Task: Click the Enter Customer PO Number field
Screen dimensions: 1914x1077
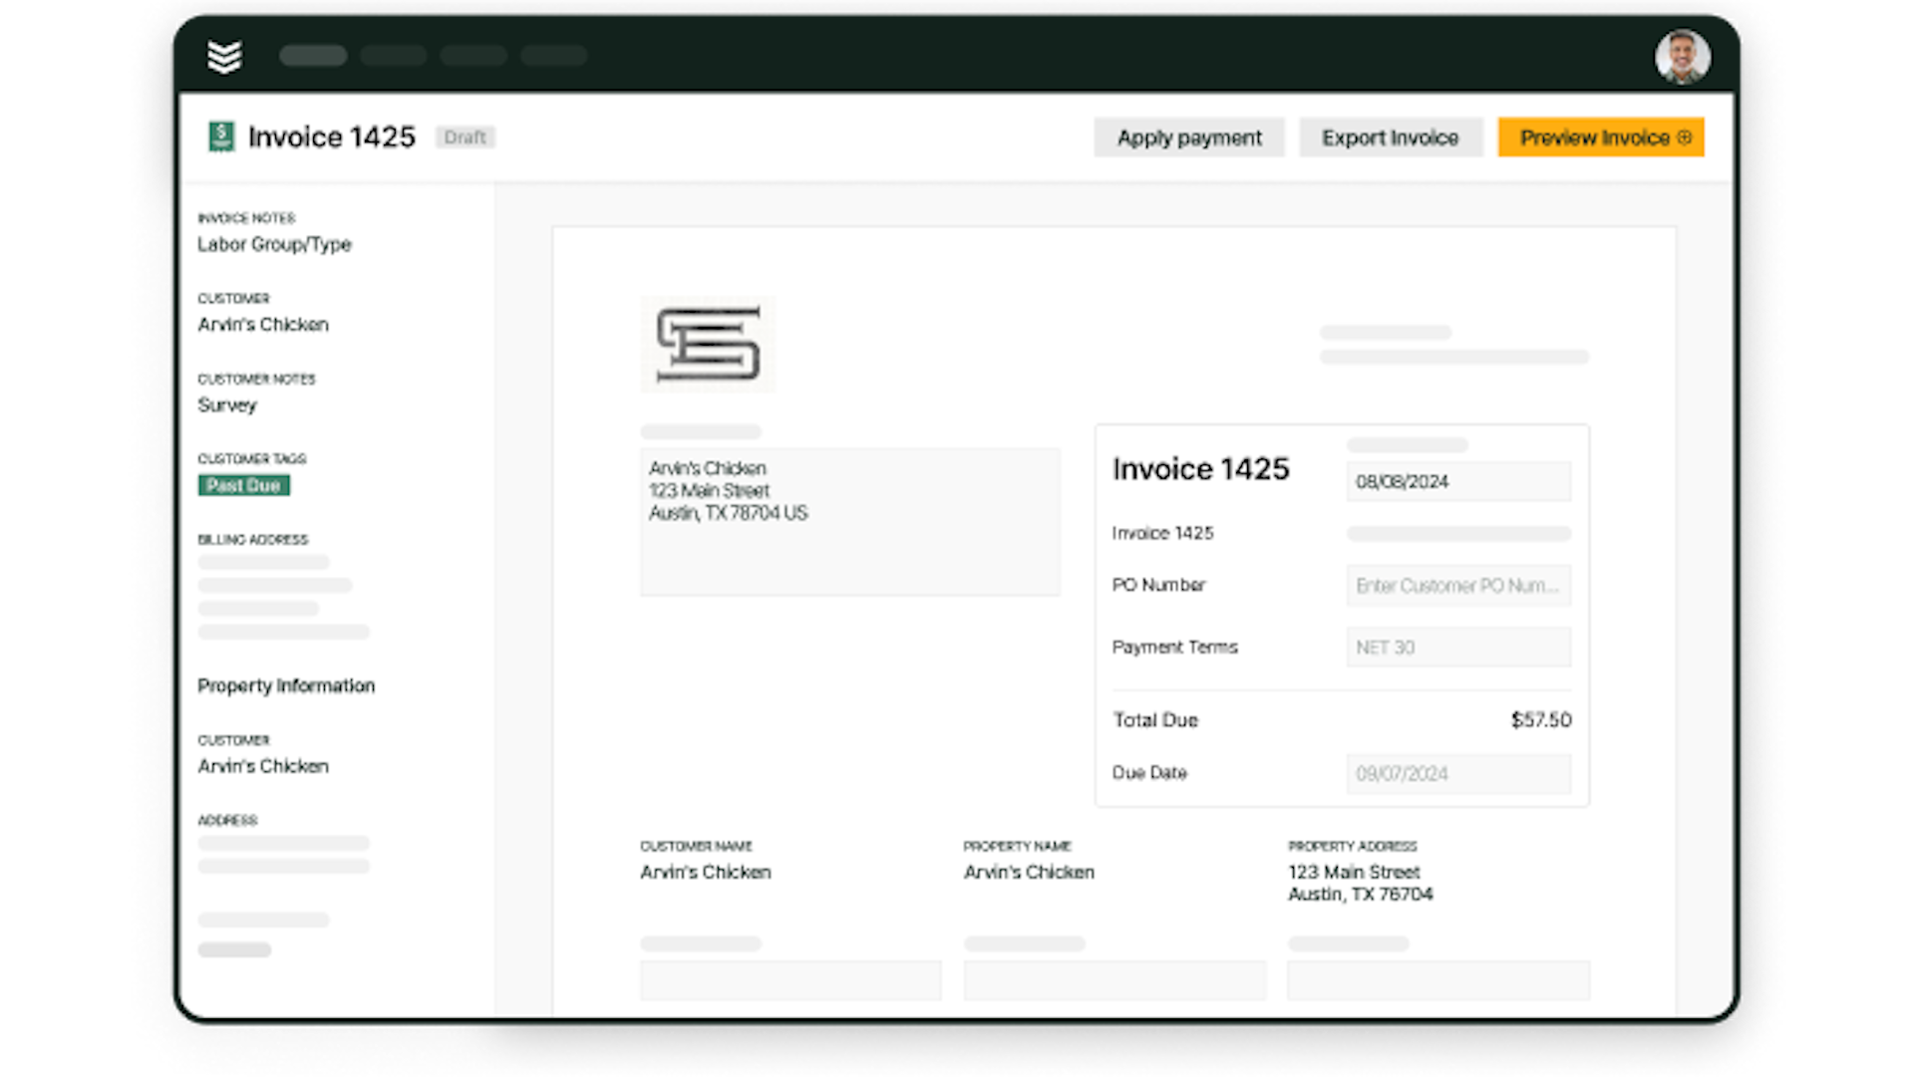Action: tap(1457, 586)
